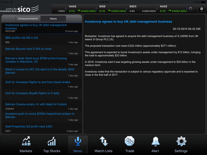Click the SICO Investment Bank logo
The width and height of the screenshot is (207, 155).
point(20,9)
